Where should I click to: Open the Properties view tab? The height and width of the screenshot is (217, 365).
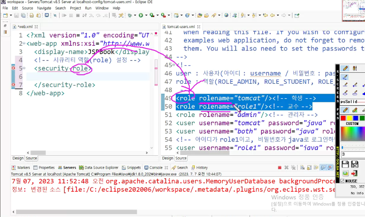[44, 168]
